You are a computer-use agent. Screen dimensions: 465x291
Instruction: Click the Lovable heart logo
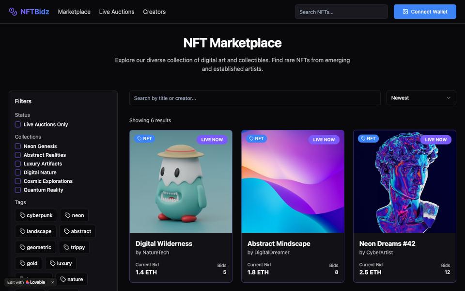(28, 282)
